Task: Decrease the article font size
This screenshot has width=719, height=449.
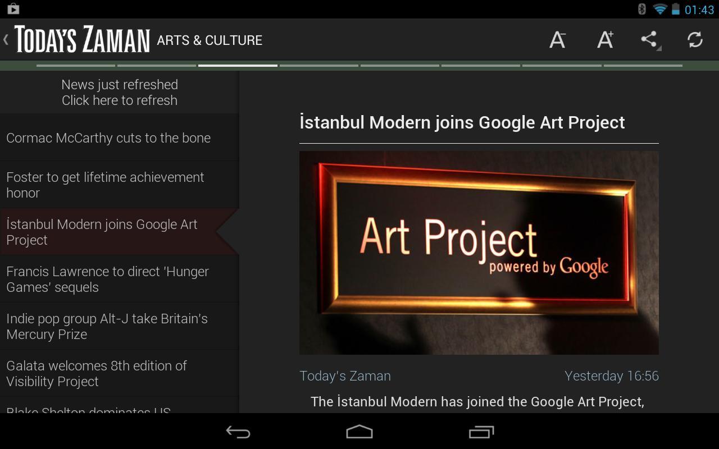Action: tap(557, 40)
